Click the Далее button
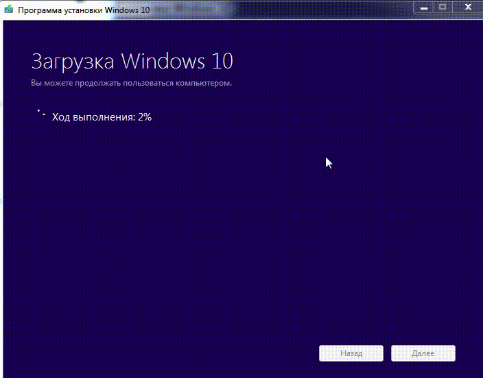This screenshot has width=483, height=378. coord(423,353)
